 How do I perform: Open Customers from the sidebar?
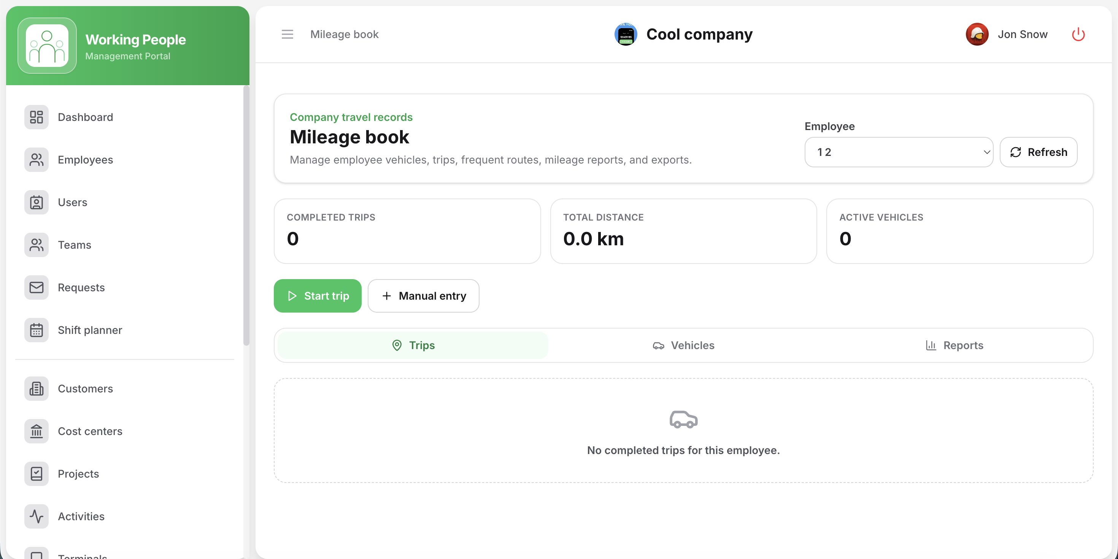tap(85, 388)
